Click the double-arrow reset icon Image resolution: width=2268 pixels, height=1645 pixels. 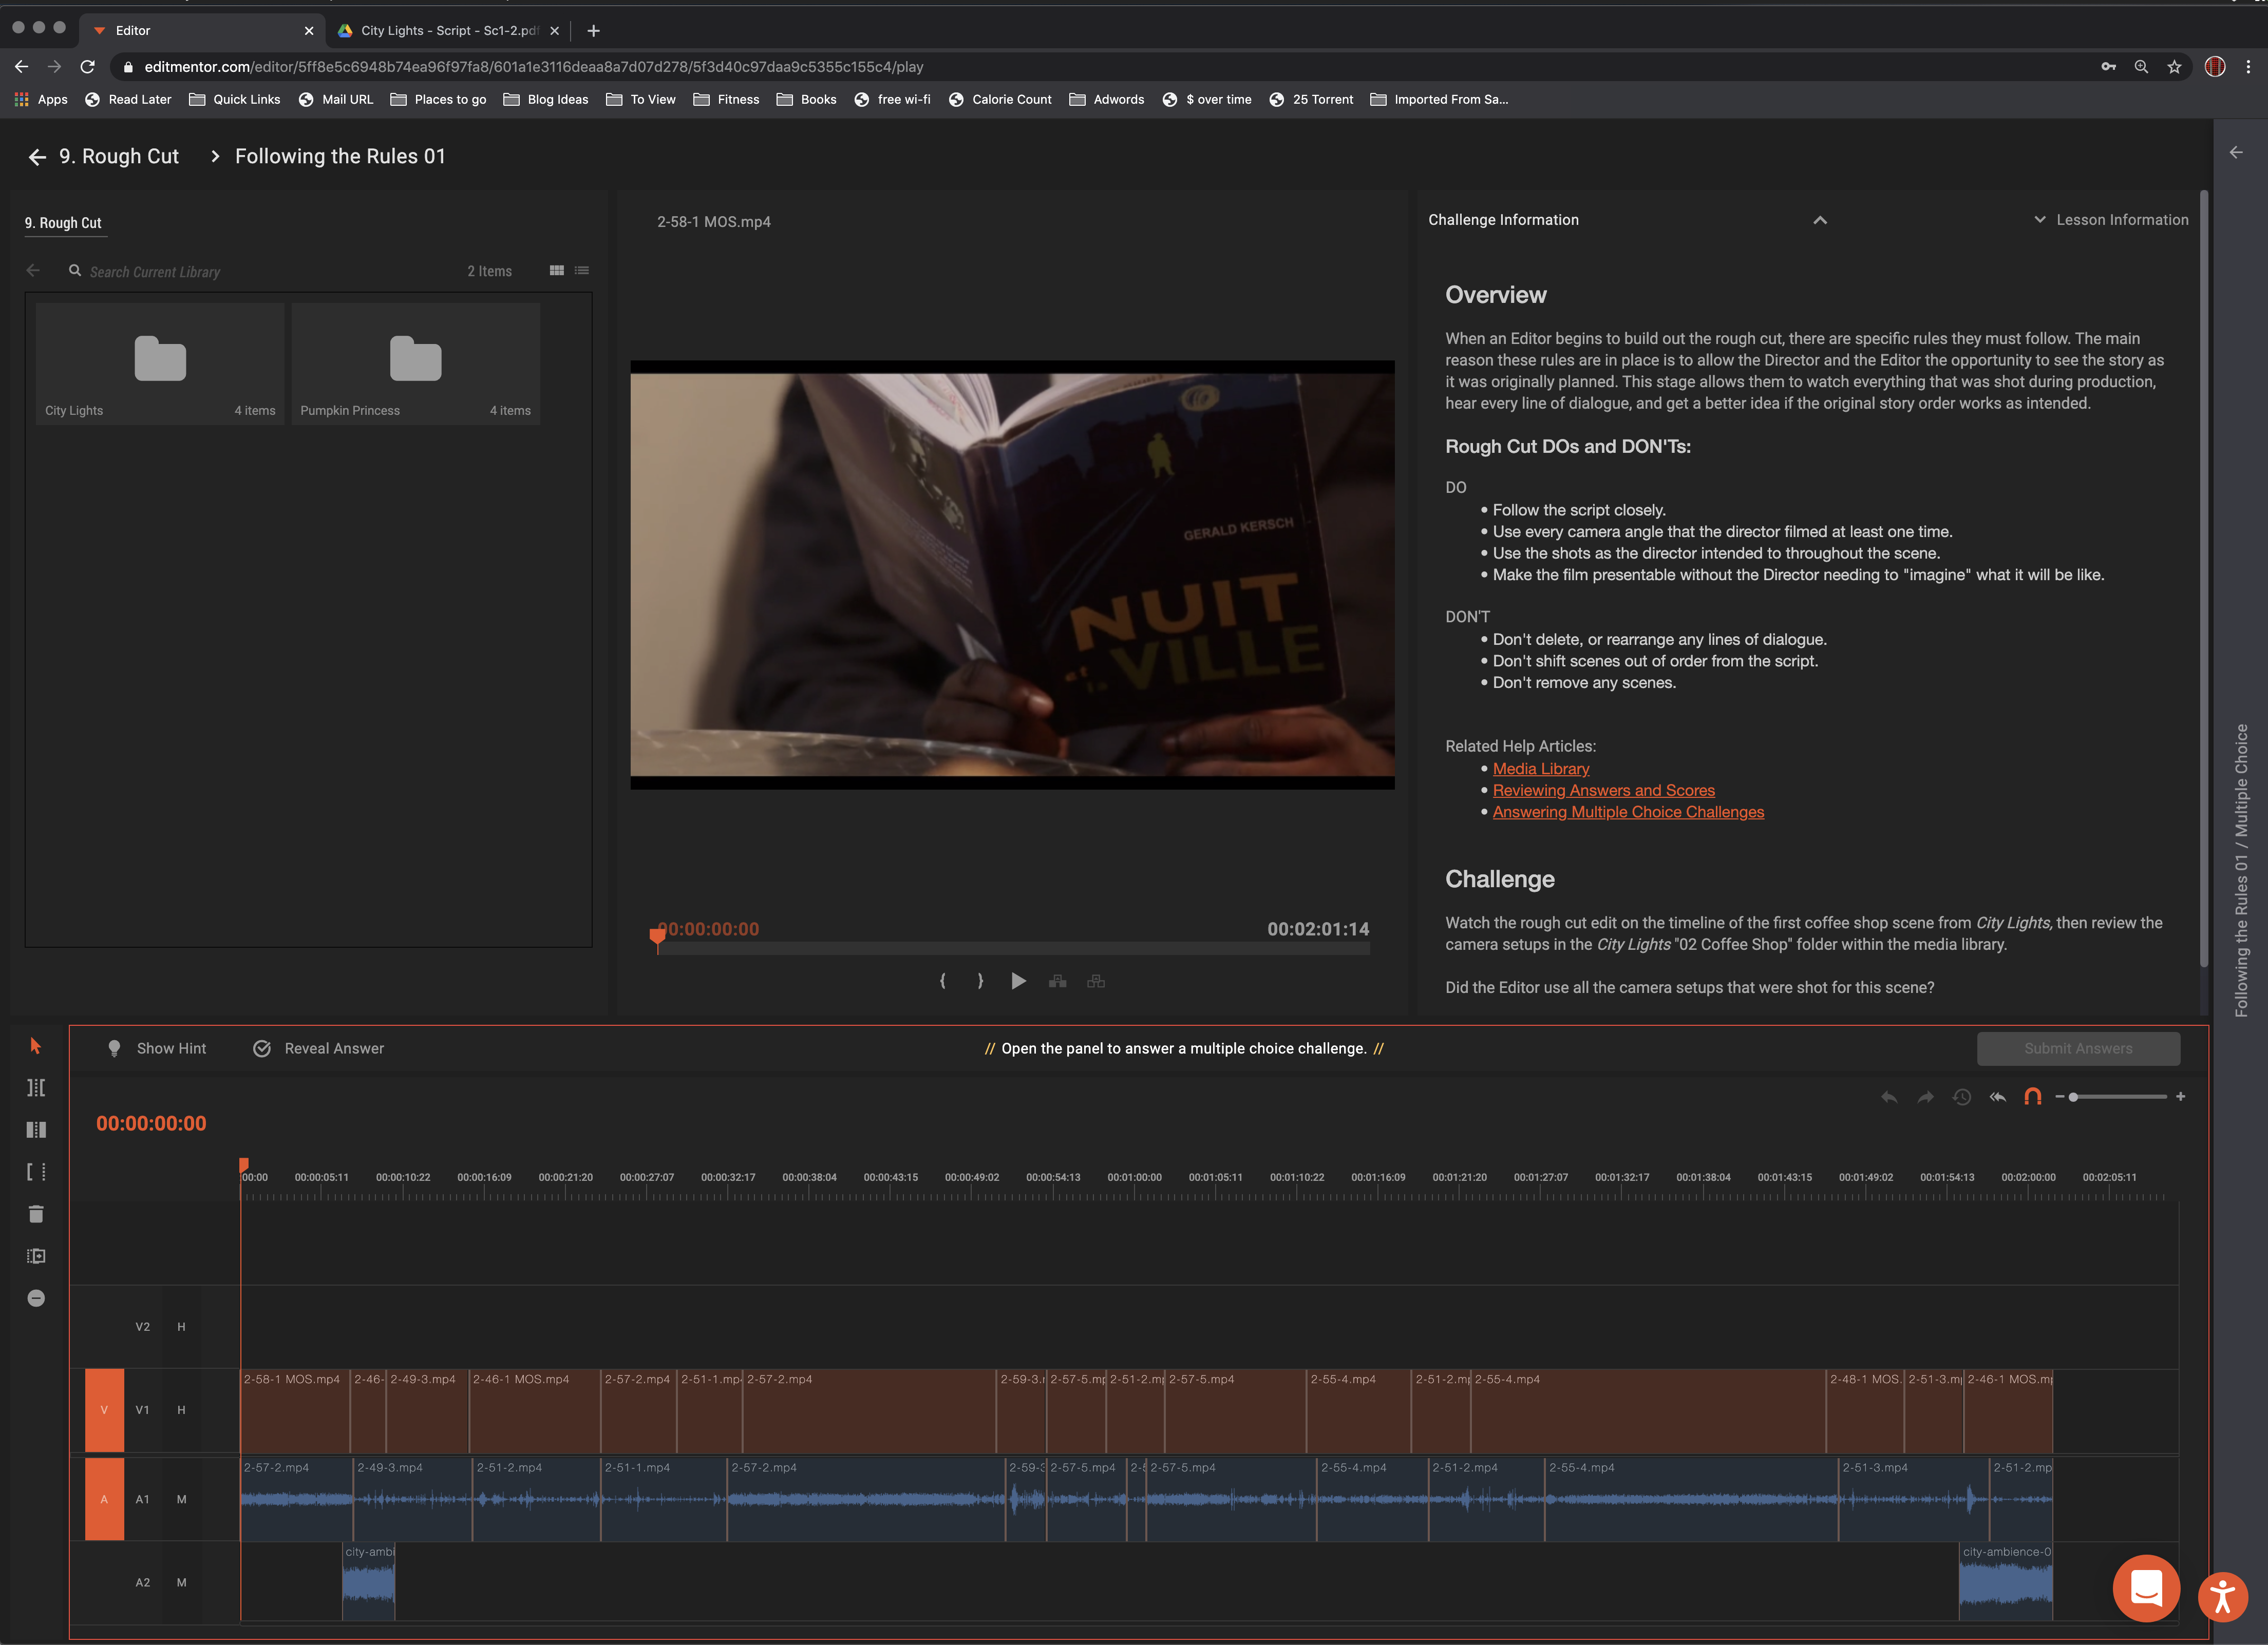[1997, 1097]
